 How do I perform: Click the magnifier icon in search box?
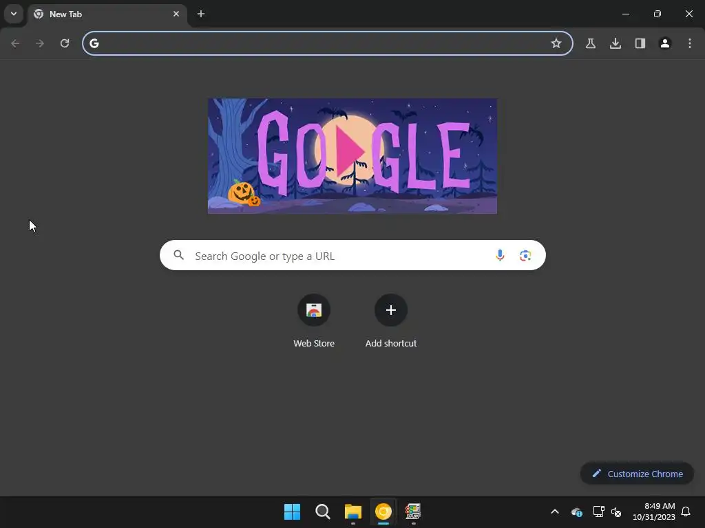pyautogui.click(x=179, y=256)
